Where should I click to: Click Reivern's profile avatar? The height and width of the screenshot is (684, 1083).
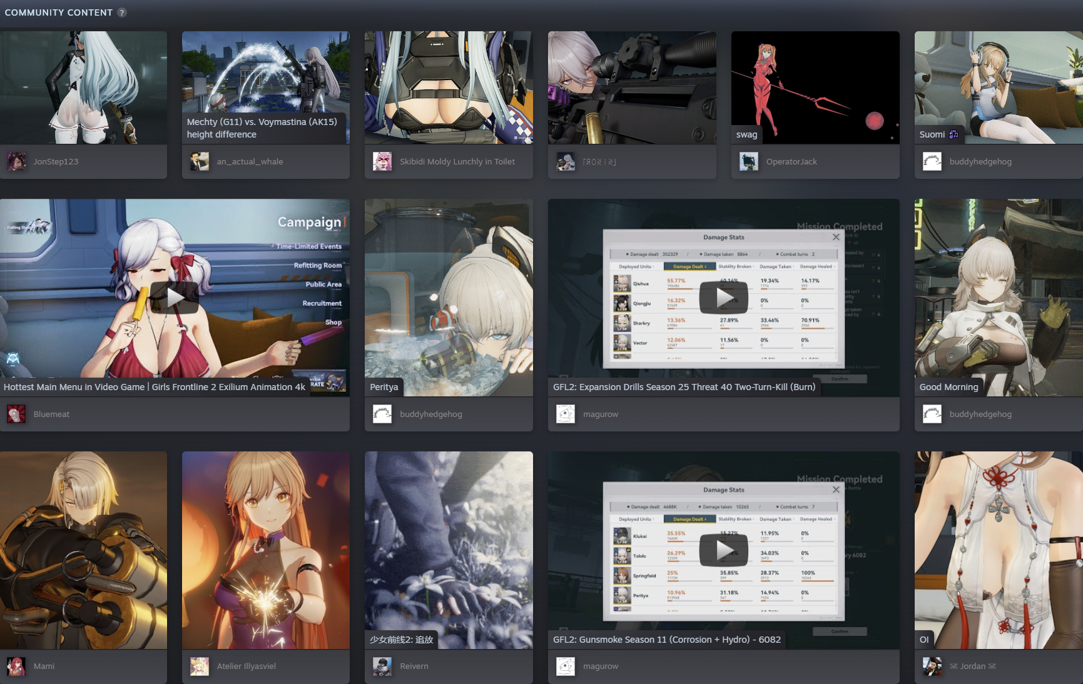click(382, 666)
